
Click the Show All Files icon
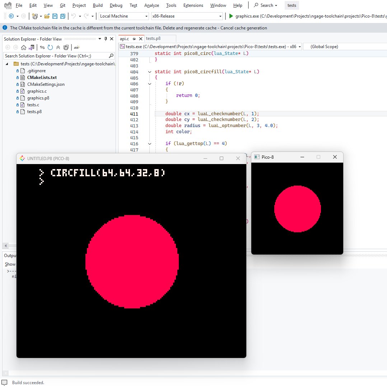(x=66, y=47)
